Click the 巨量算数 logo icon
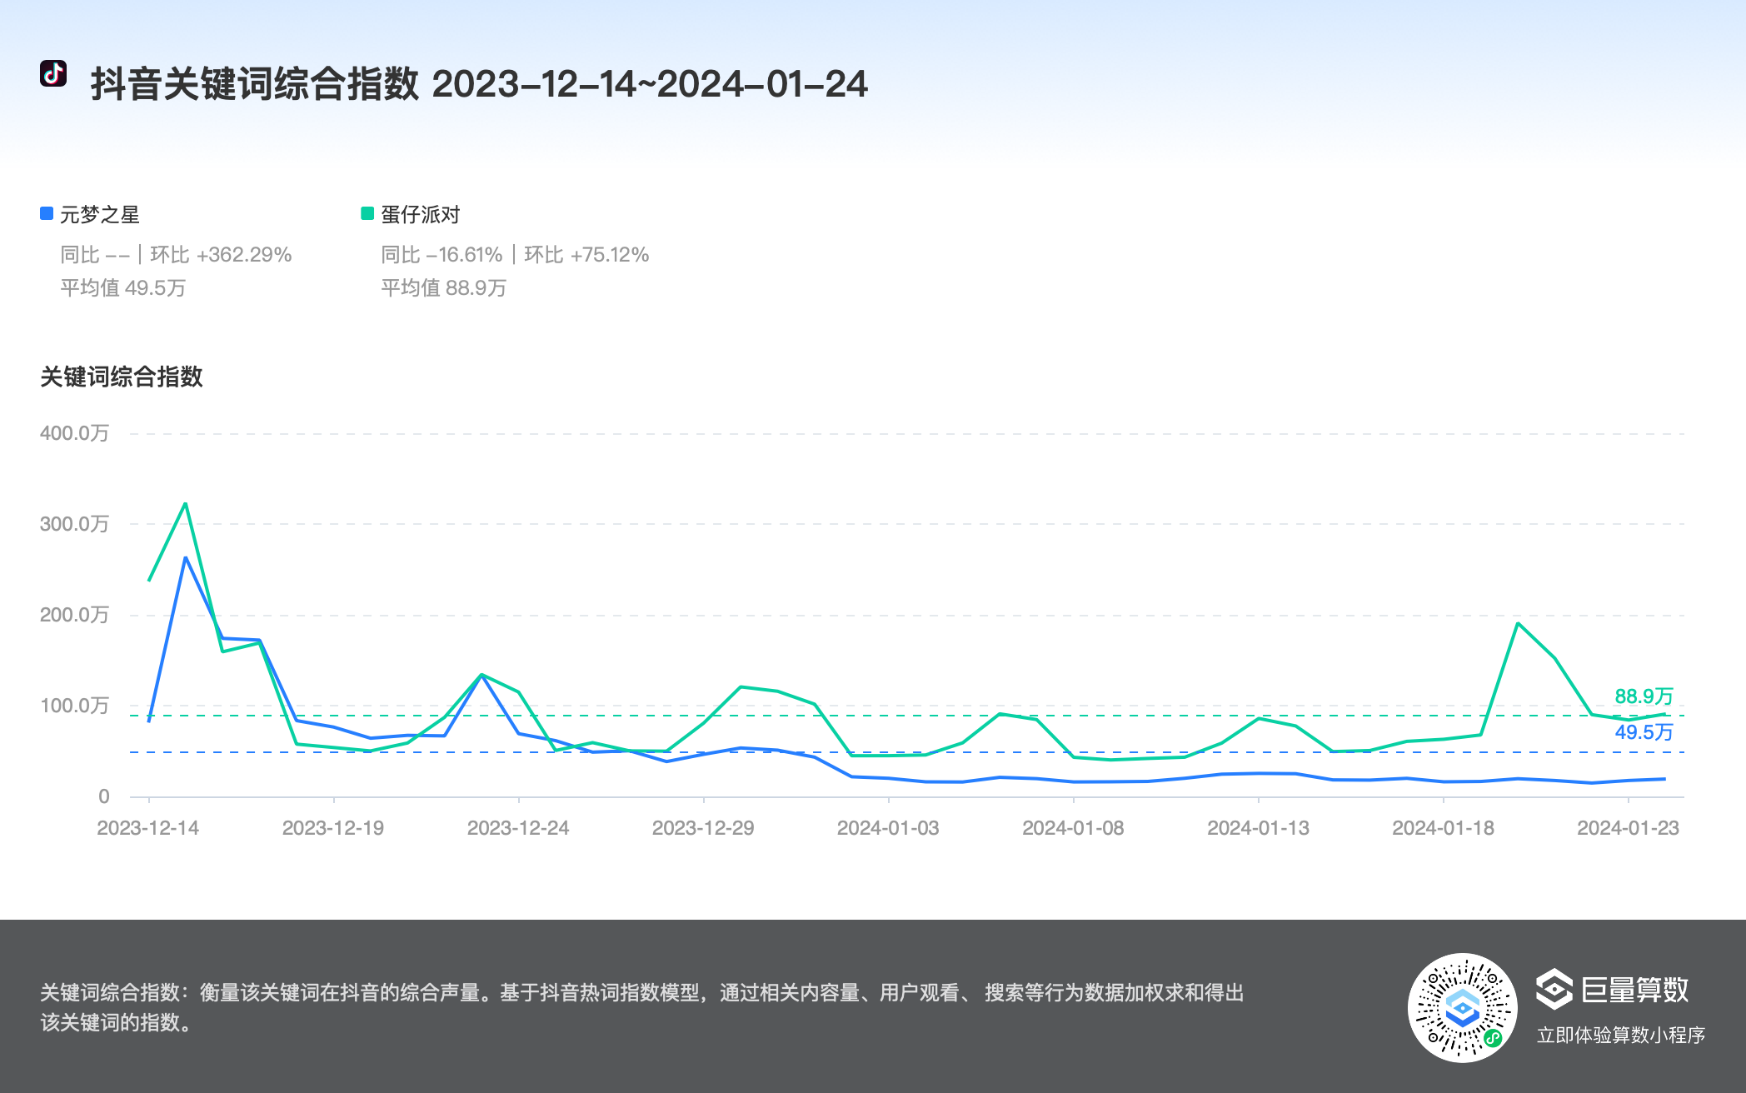Image resolution: width=1746 pixels, height=1093 pixels. pyautogui.click(x=1554, y=989)
